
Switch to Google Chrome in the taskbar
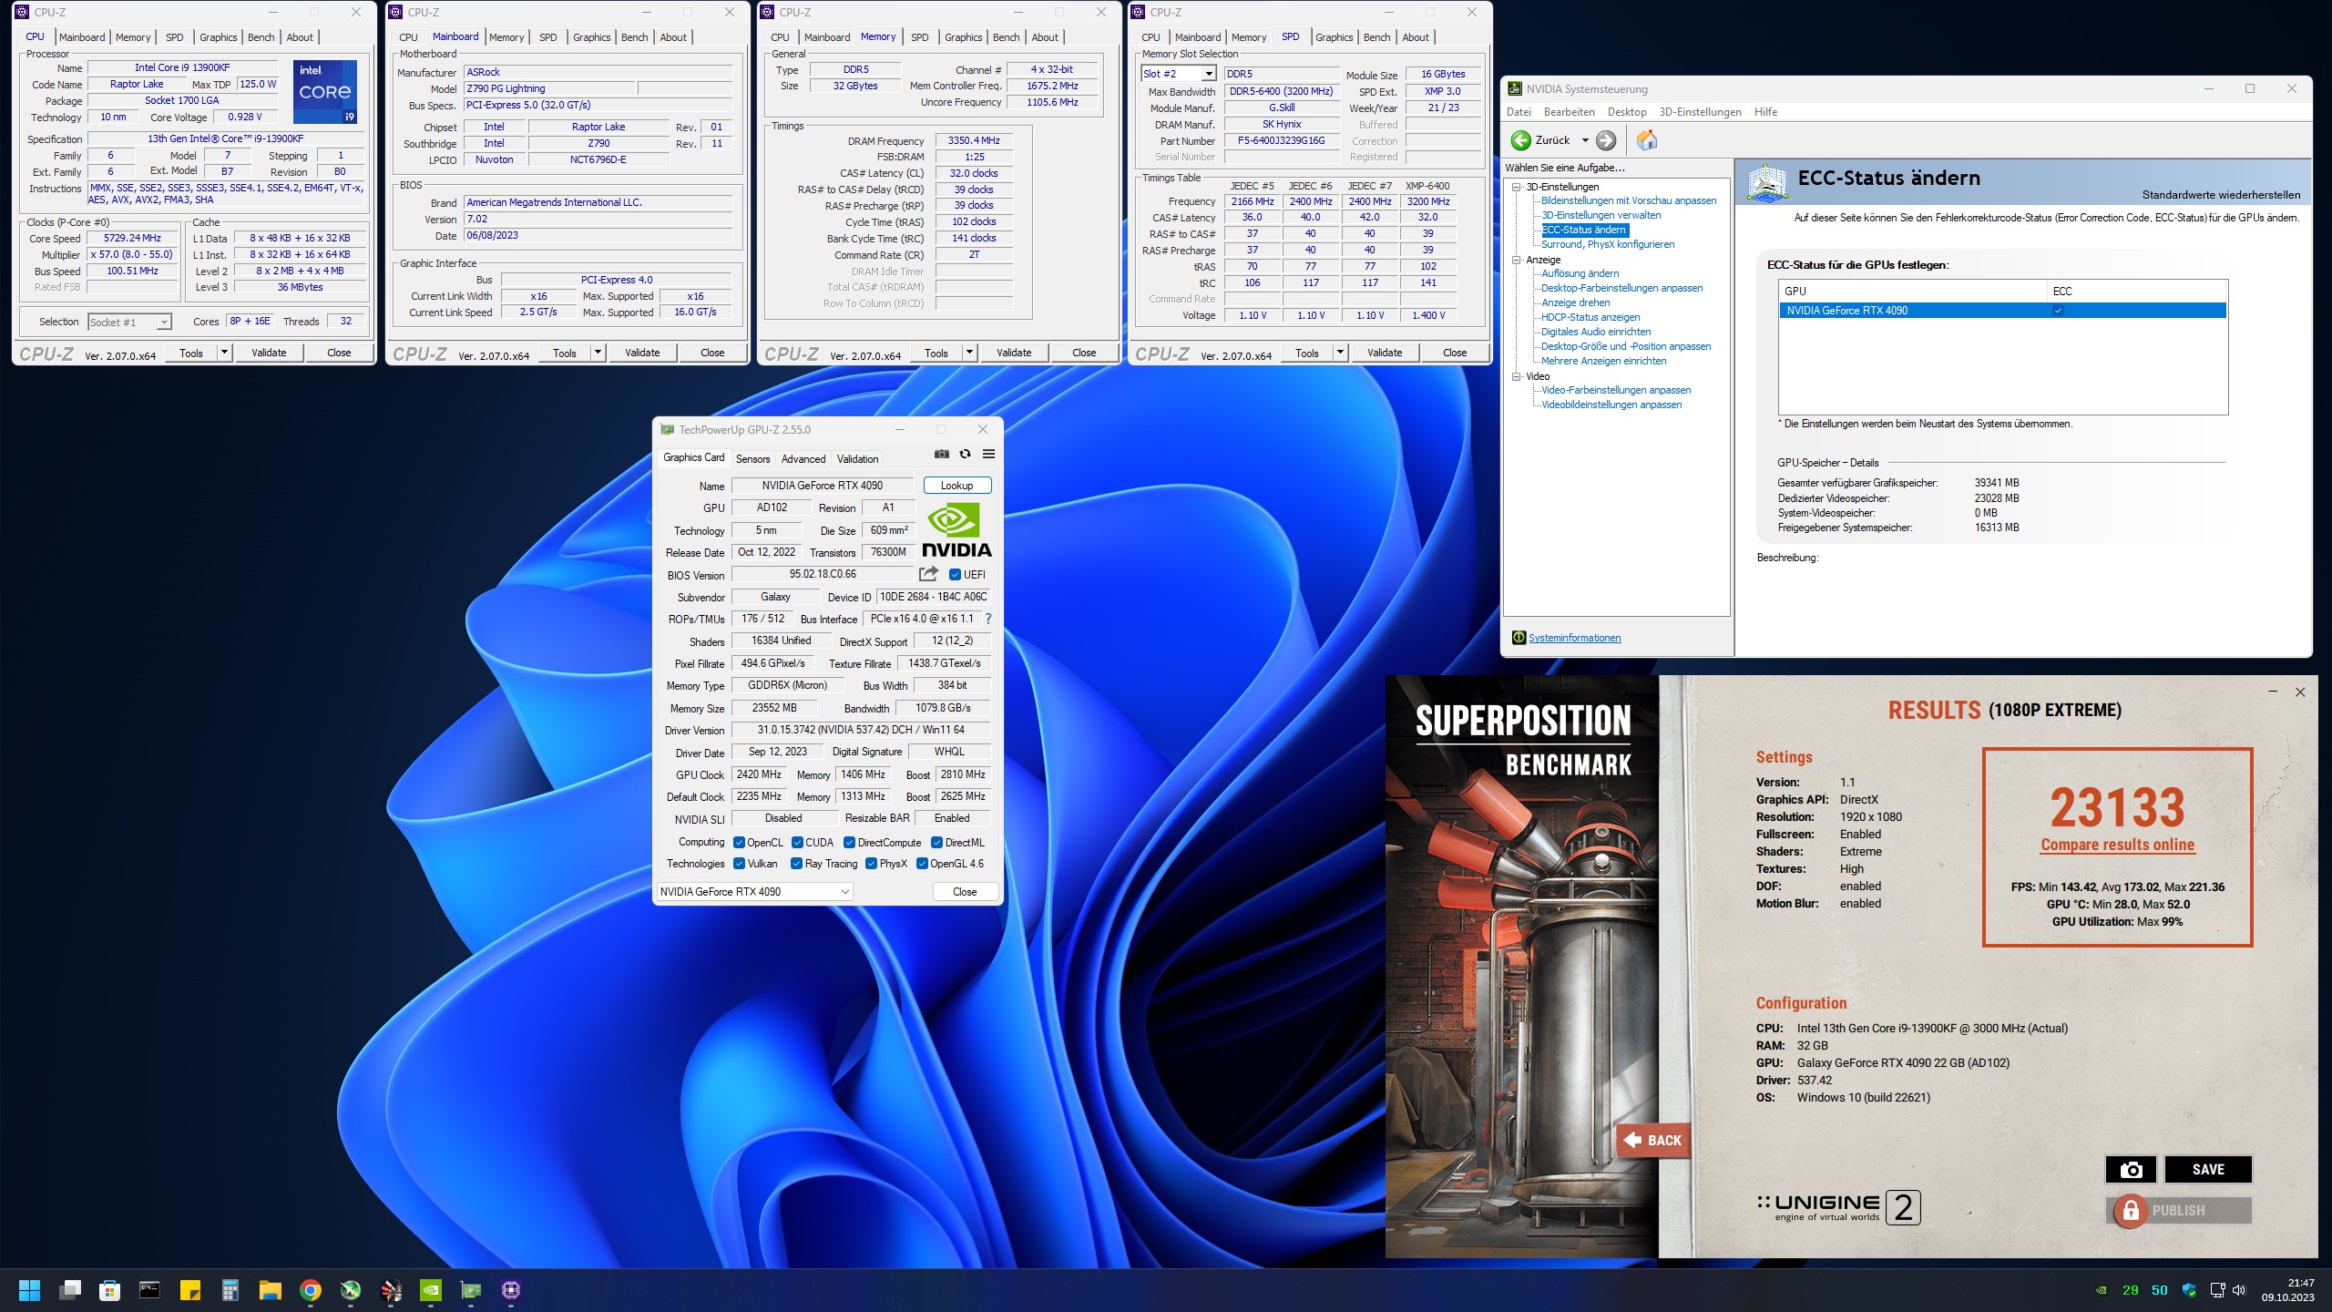pos(311,1290)
